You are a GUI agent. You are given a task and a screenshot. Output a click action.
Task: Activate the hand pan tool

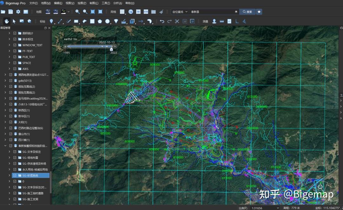tap(7, 21)
